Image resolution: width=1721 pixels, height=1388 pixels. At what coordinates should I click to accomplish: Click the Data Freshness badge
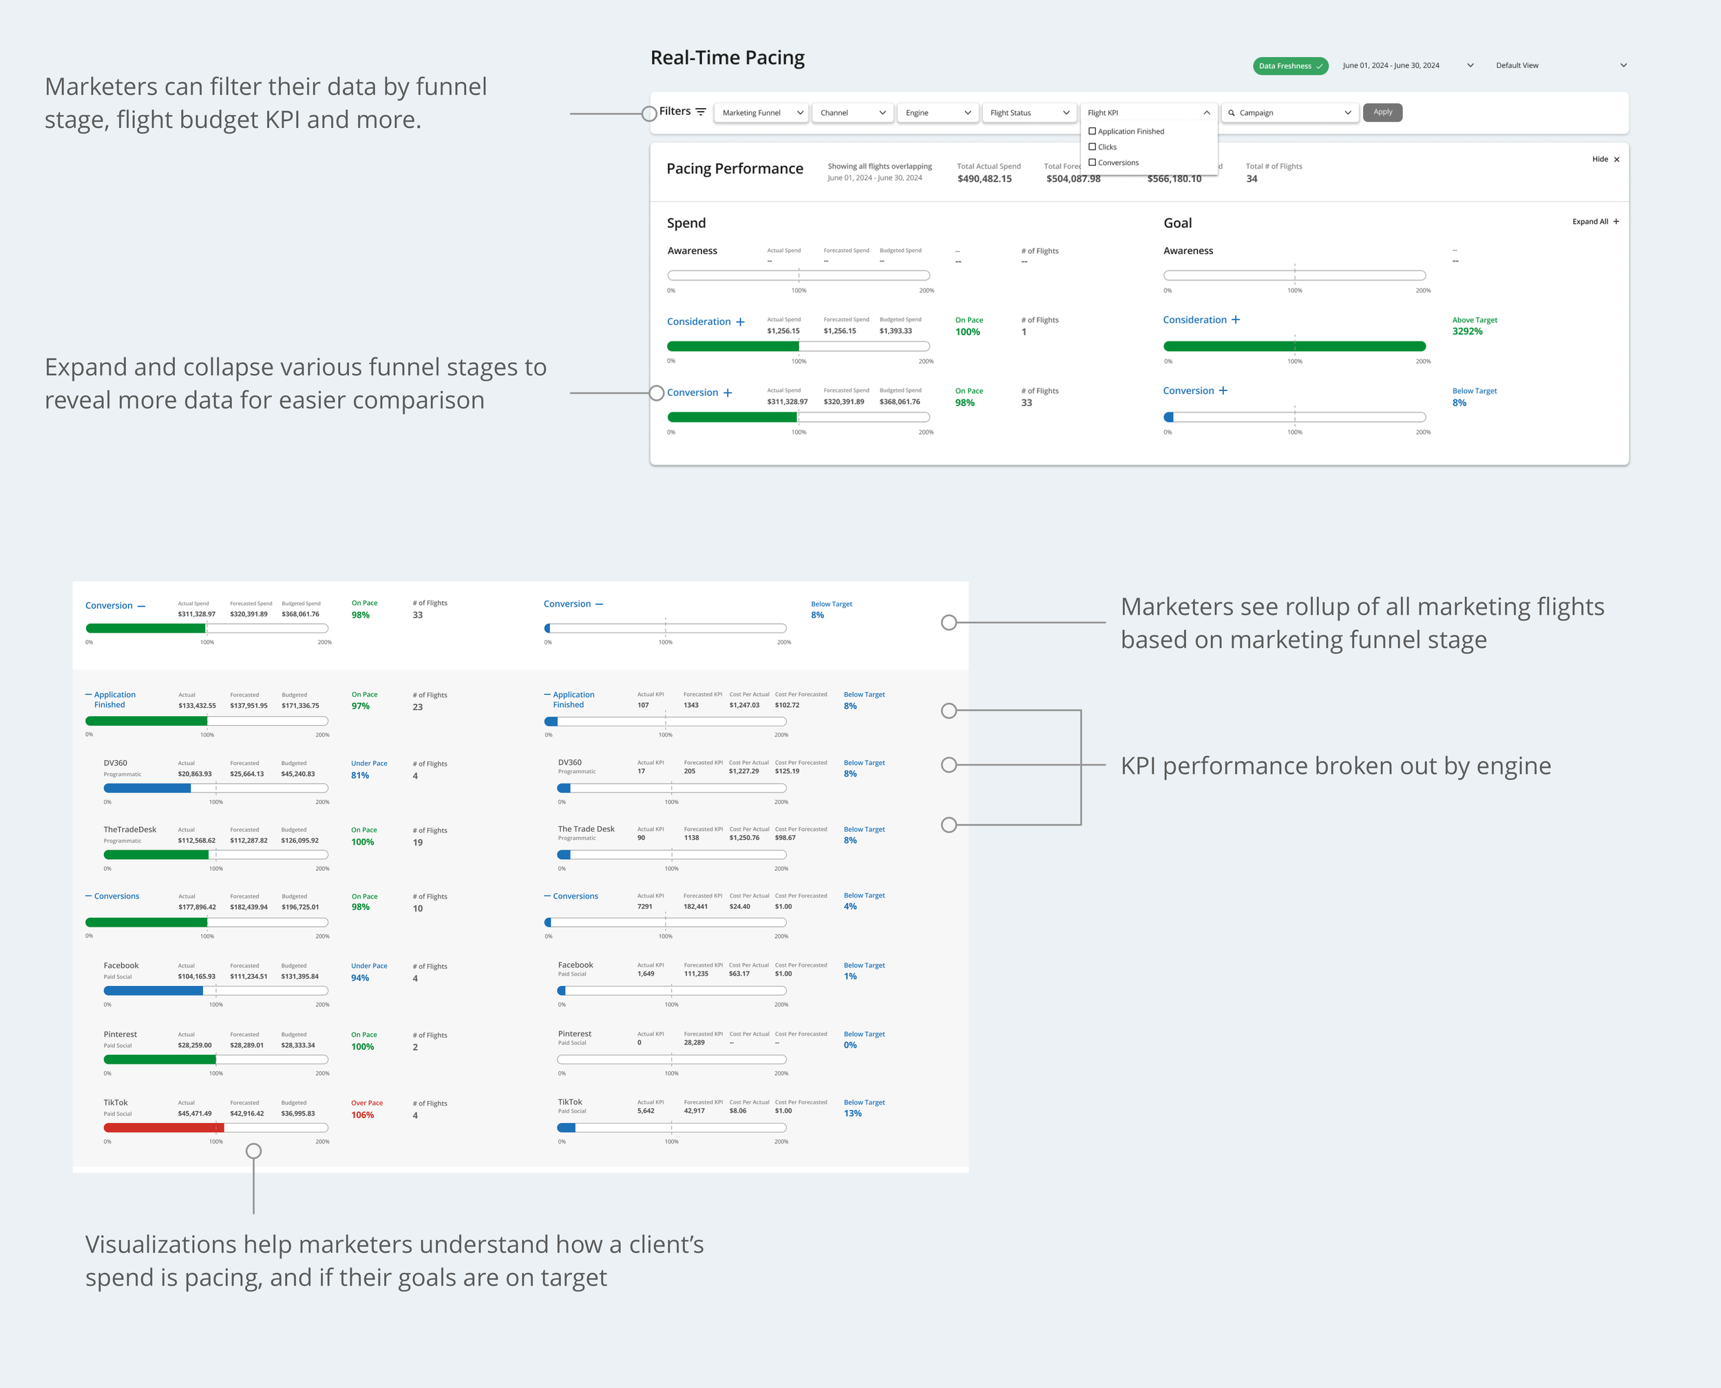1289,66
